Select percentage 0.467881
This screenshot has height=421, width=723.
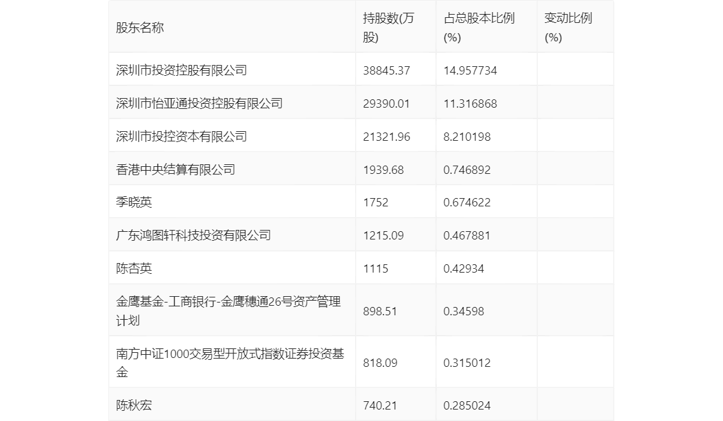pos(467,236)
